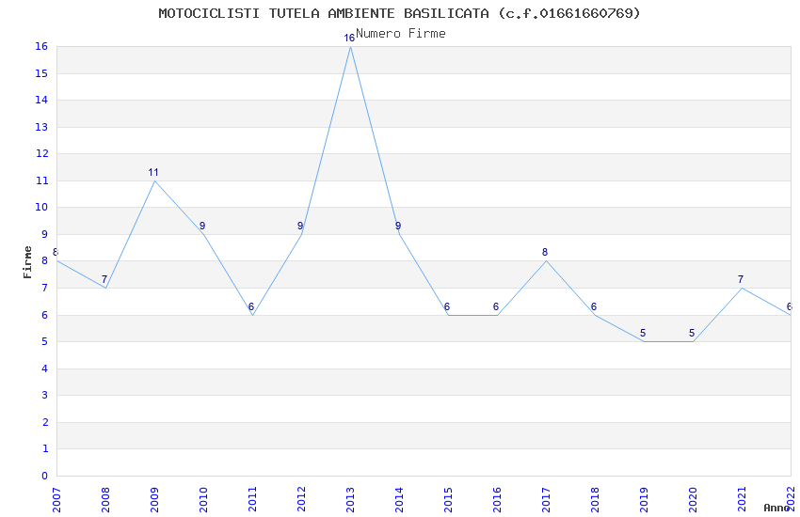Select the 2020 year label on the x-axis
Image resolution: width=800 pixels, height=517 pixels.
pos(694,500)
